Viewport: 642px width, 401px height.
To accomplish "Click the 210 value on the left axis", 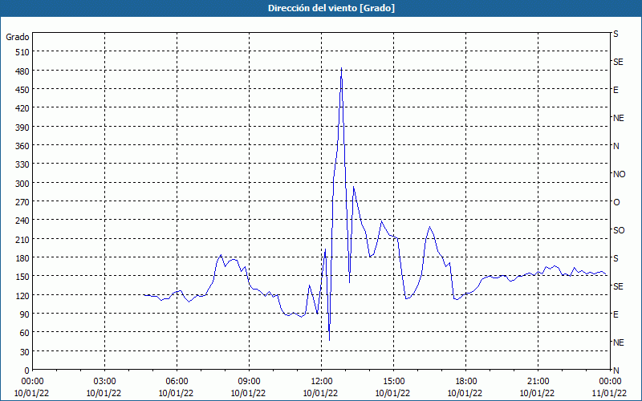I will click(x=22, y=239).
